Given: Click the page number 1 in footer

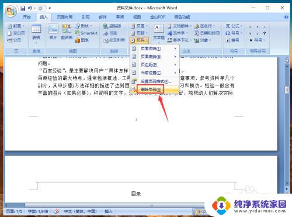Looking at the screenshot, I should point(136,119).
